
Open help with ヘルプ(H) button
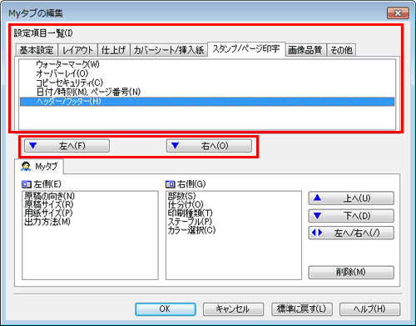pos(370,309)
